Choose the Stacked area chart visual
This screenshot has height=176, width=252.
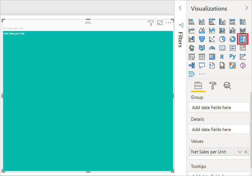click(212, 30)
